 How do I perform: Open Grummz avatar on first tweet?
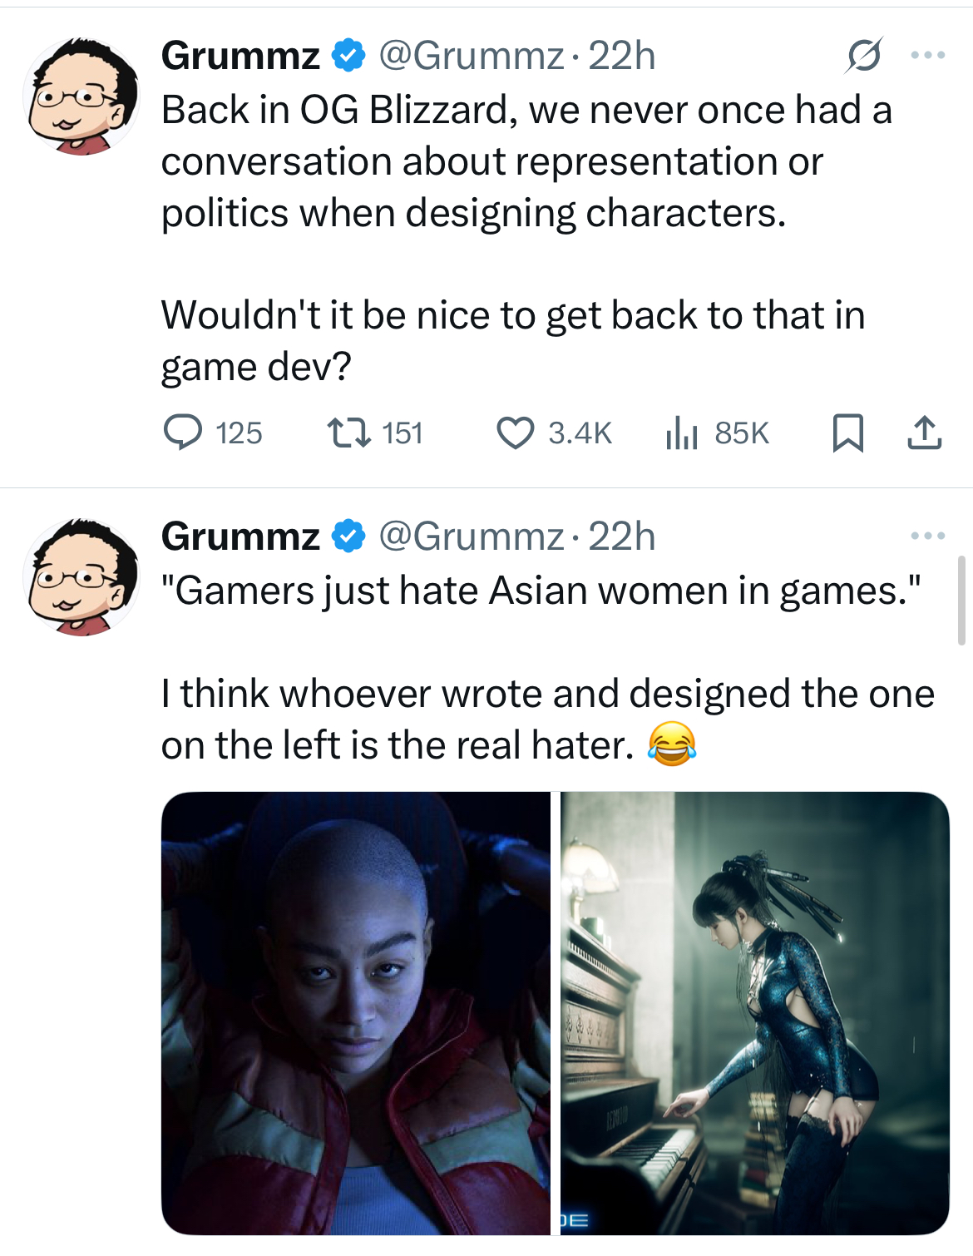pyautogui.click(x=81, y=96)
